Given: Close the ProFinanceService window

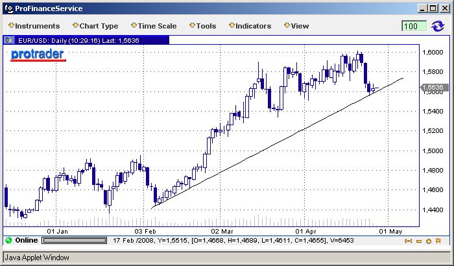Looking at the screenshot, I should coord(445,8).
